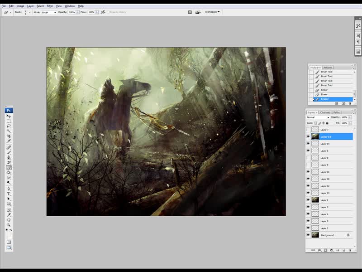
Task: Open the eraser Mode dropdown
Action: 49,12
